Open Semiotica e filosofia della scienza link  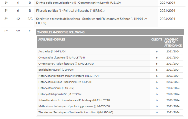(92, 21)
